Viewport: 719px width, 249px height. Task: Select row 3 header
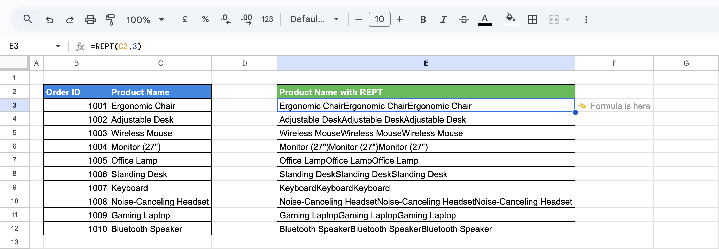14,105
